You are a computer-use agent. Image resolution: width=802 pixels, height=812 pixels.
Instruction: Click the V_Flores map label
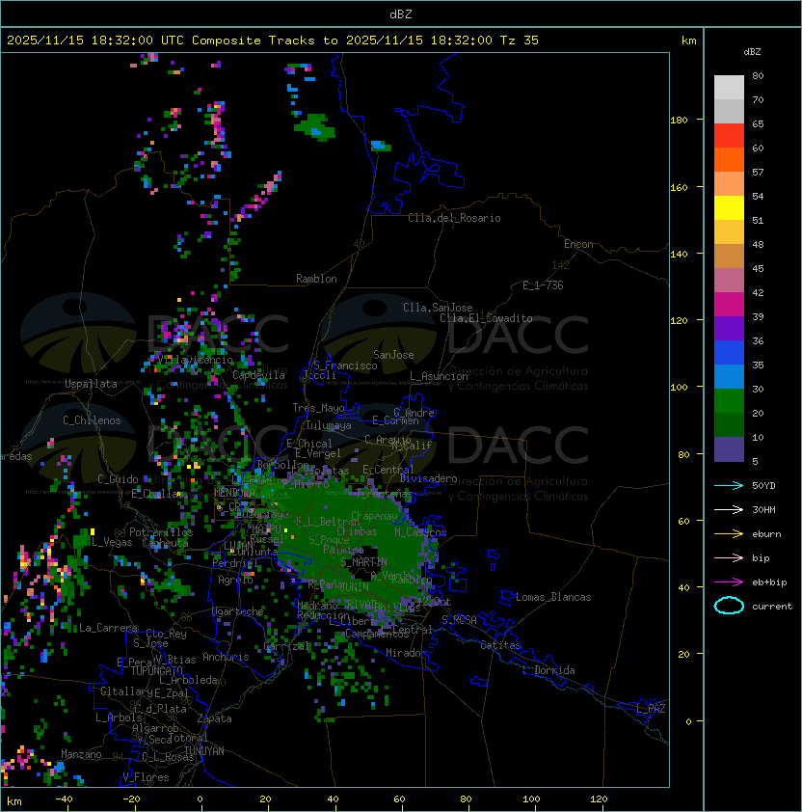click(x=146, y=777)
